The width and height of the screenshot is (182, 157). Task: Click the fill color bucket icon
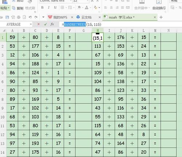click(x=79, y=8)
